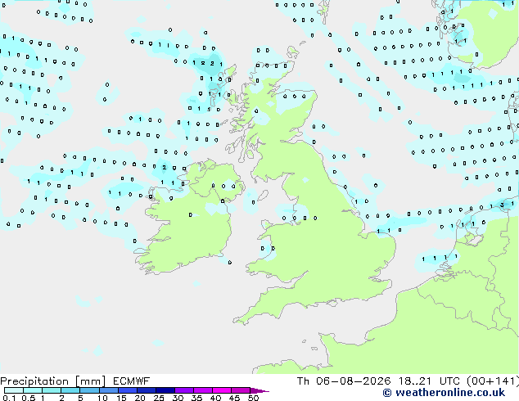Click the 45–50 mm legend swatch
The image size is (519, 401).
tap(241, 390)
